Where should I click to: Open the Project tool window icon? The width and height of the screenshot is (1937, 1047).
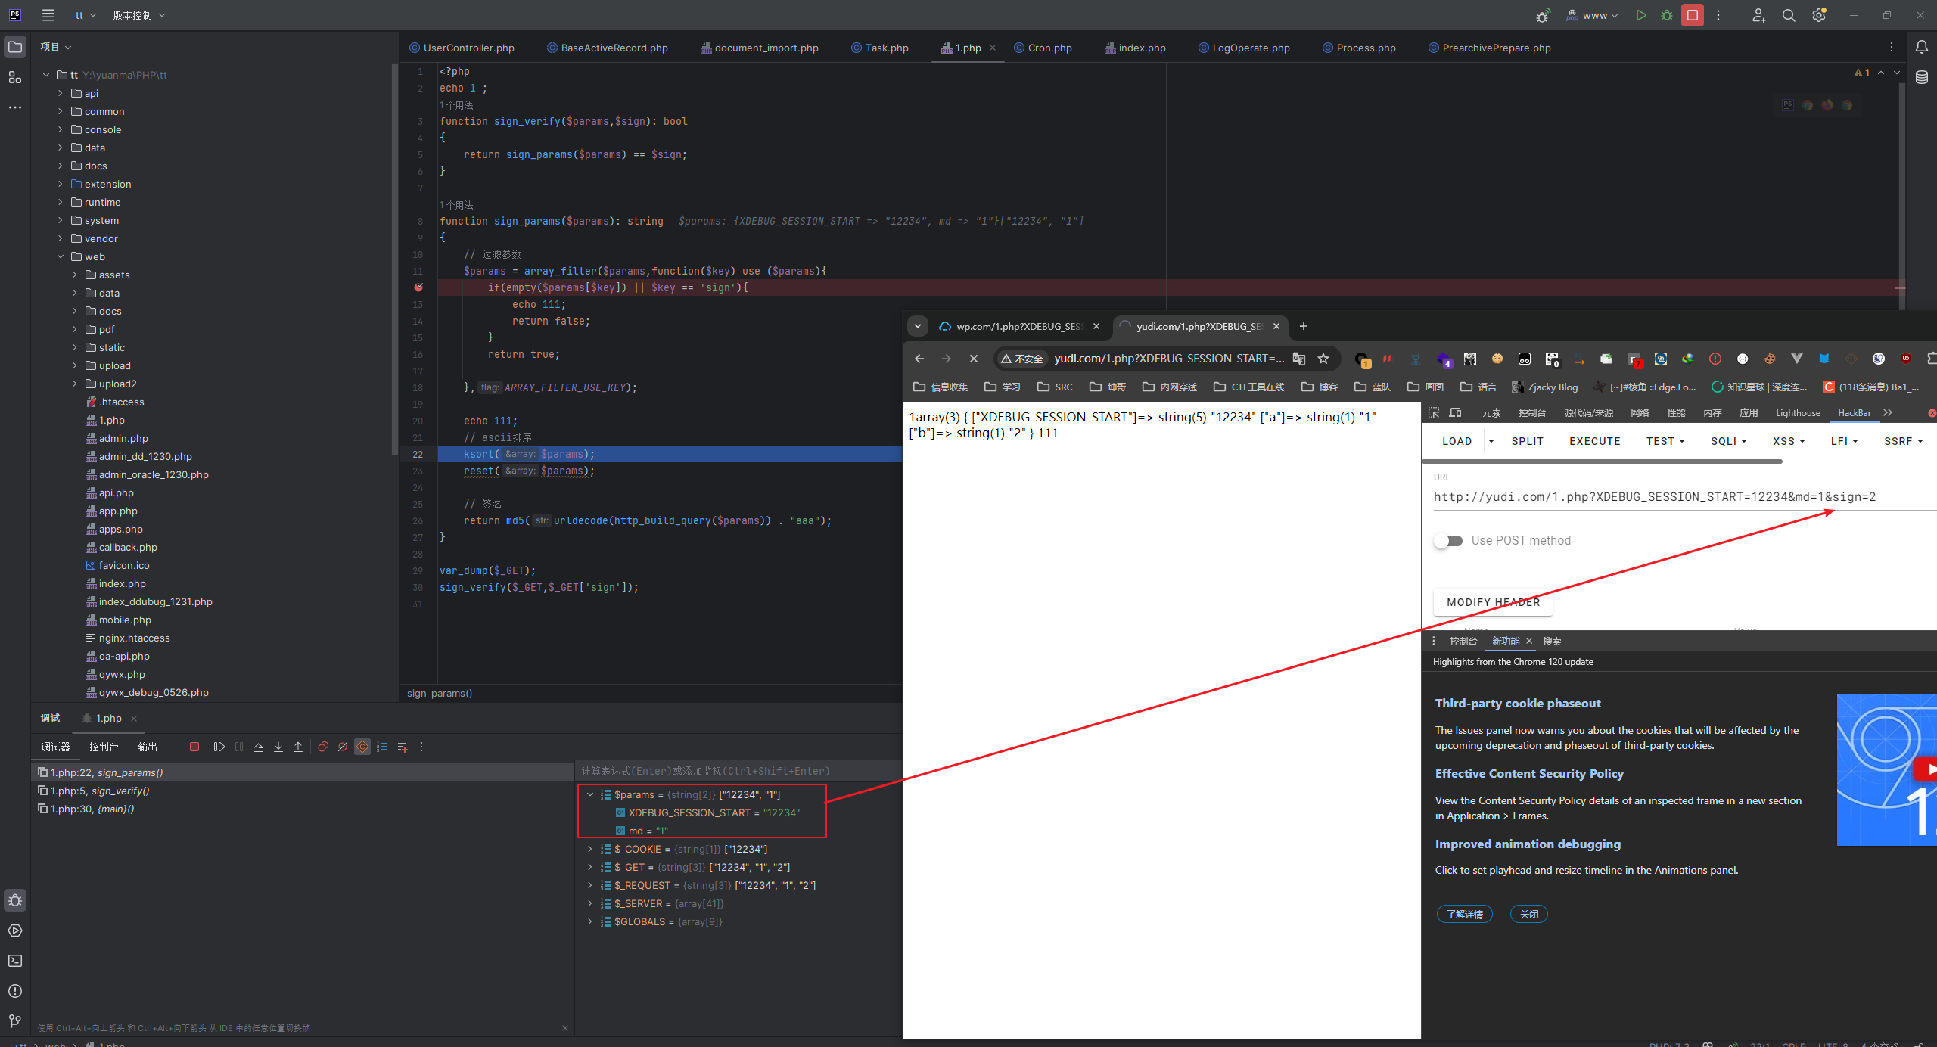(15, 47)
